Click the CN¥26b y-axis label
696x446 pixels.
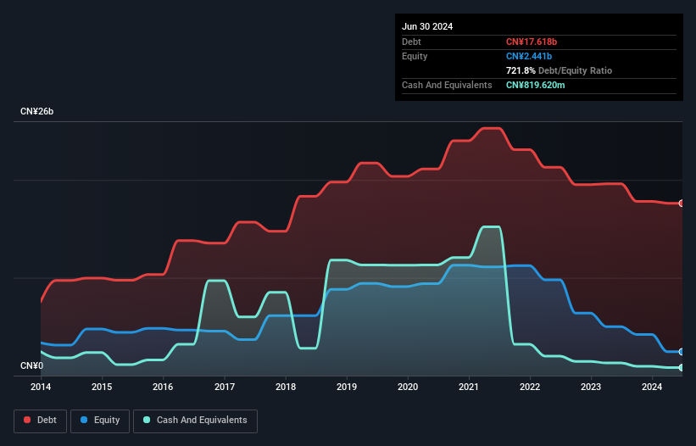coord(36,112)
